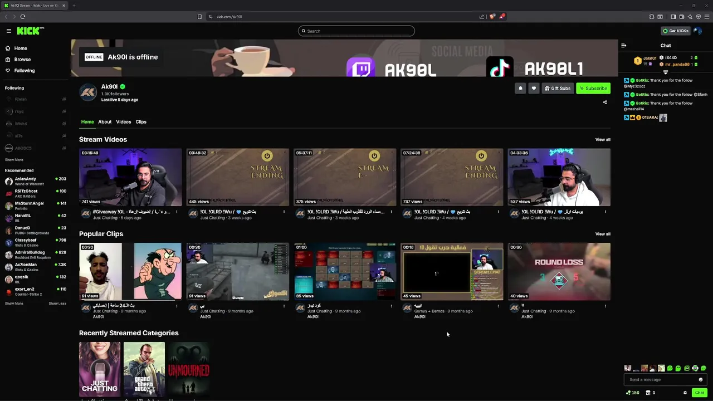Click the Get KICKs button
This screenshot has width=713, height=401.
pos(676,31)
